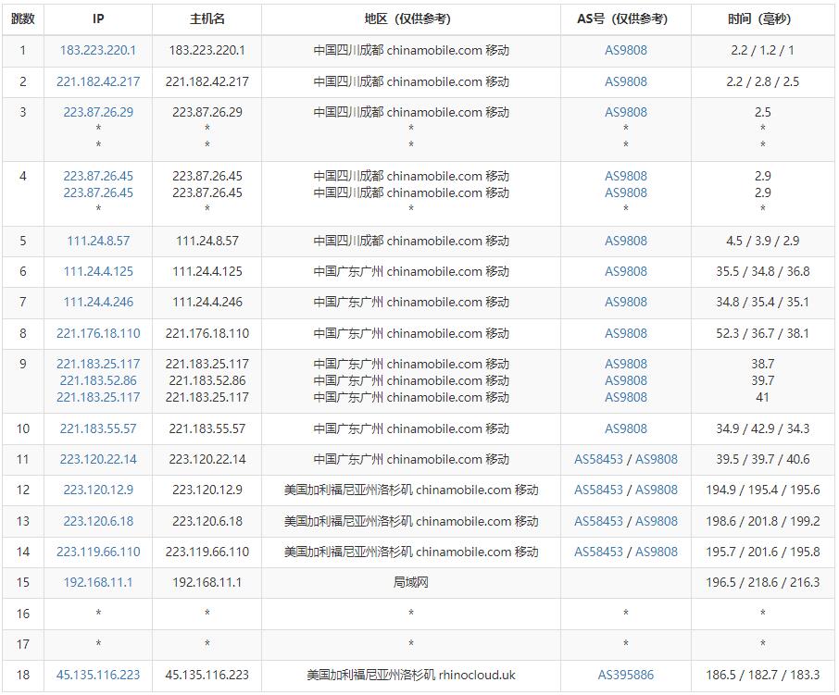Click the 时间（毫秒） column header

coord(762,19)
